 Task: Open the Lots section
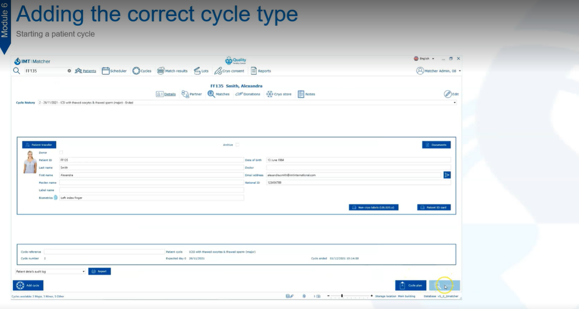197,71
